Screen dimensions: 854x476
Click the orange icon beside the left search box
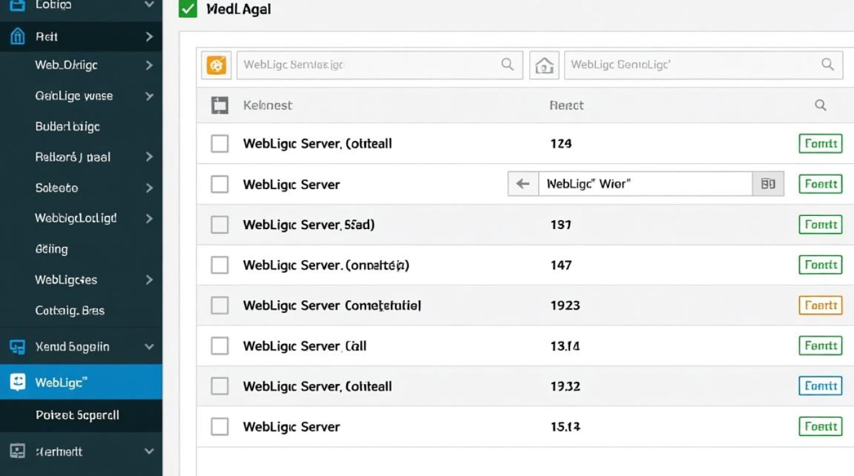coord(217,65)
